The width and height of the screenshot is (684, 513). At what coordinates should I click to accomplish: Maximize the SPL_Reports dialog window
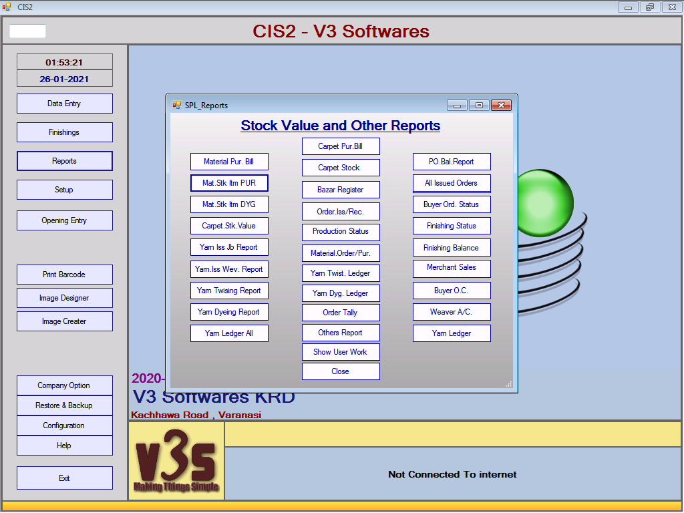pos(479,106)
